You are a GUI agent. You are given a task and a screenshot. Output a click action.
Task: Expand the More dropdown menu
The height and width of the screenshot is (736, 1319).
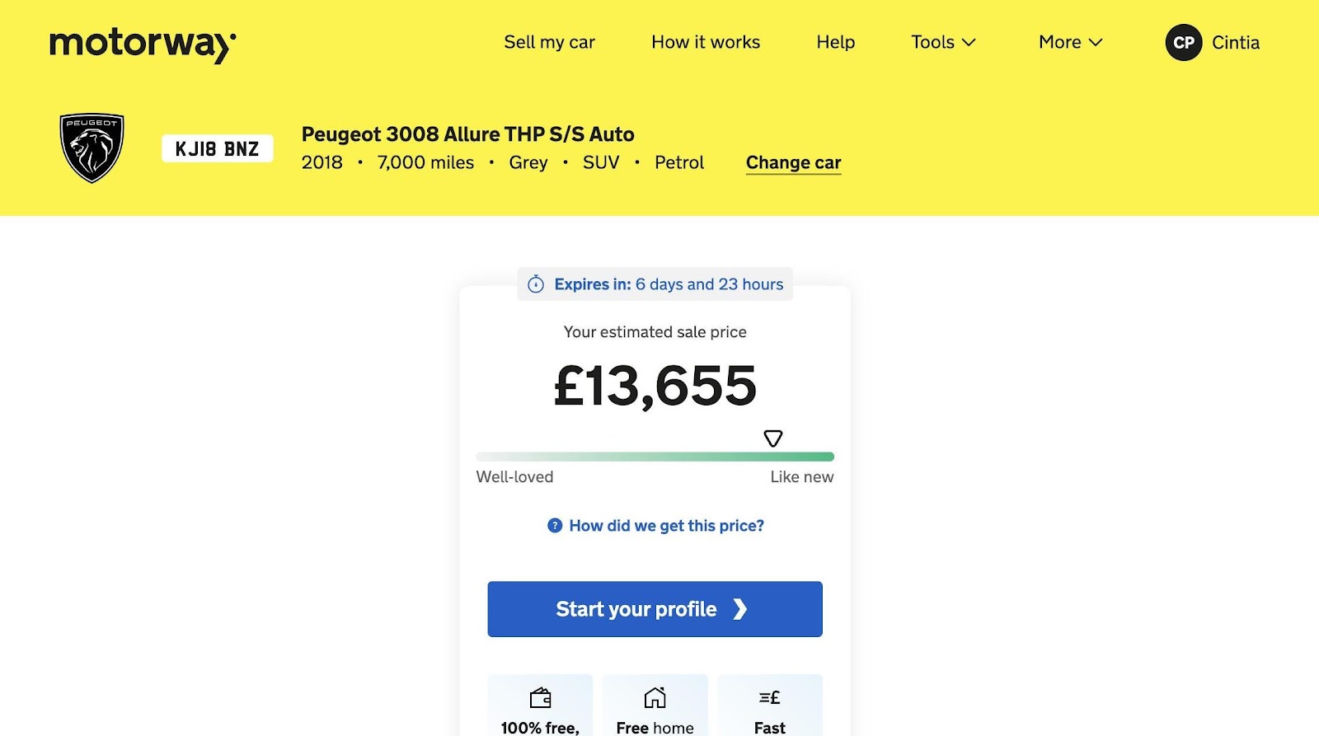pyautogui.click(x=1070, y=43)
